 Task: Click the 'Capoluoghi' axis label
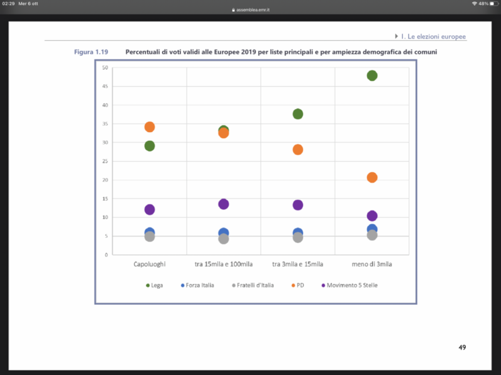[150, 264]
